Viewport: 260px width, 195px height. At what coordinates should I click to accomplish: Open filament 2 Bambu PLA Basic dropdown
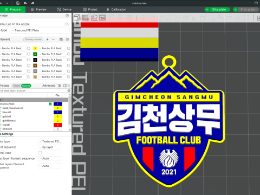pyautogui.click(x=52, y=48)
